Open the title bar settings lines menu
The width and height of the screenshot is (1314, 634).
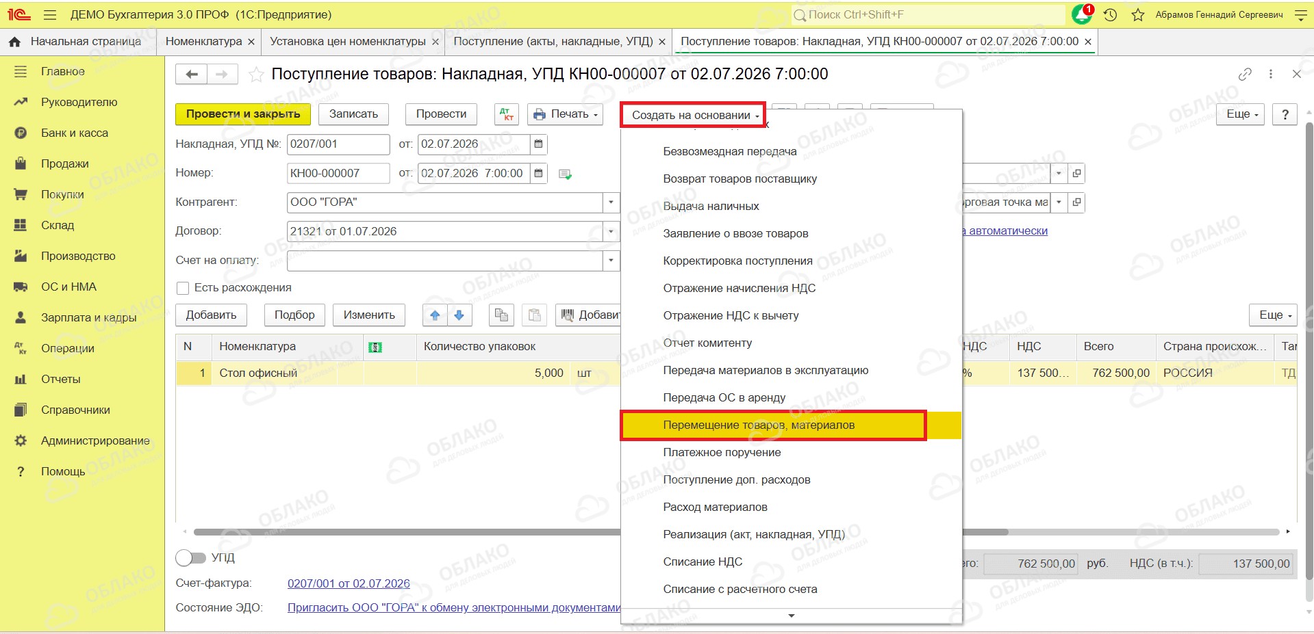[x=1301, y=14]
